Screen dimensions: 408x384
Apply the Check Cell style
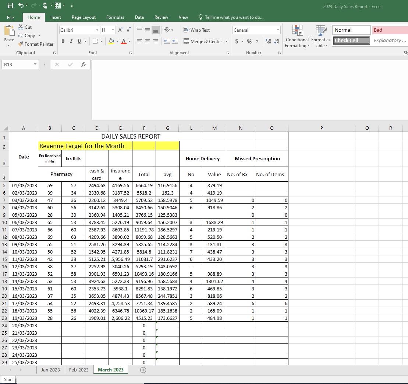pyautogui.click(x=352, y=41)
